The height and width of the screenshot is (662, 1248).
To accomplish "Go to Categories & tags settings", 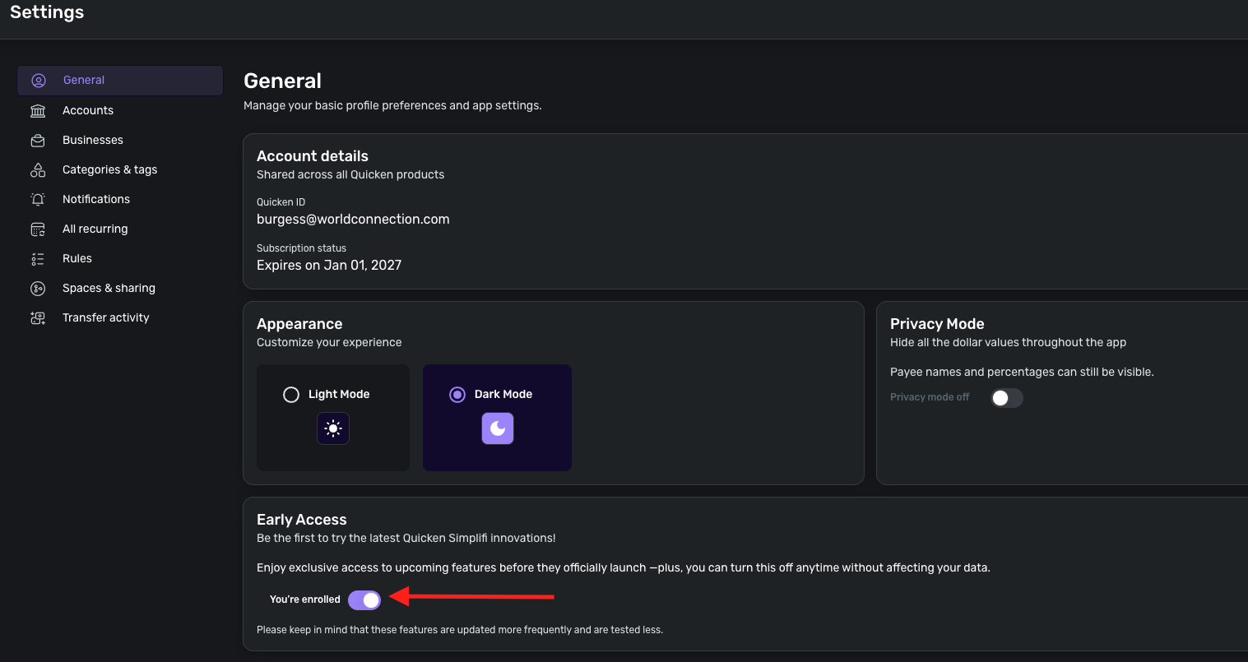I will coord(109,169).
